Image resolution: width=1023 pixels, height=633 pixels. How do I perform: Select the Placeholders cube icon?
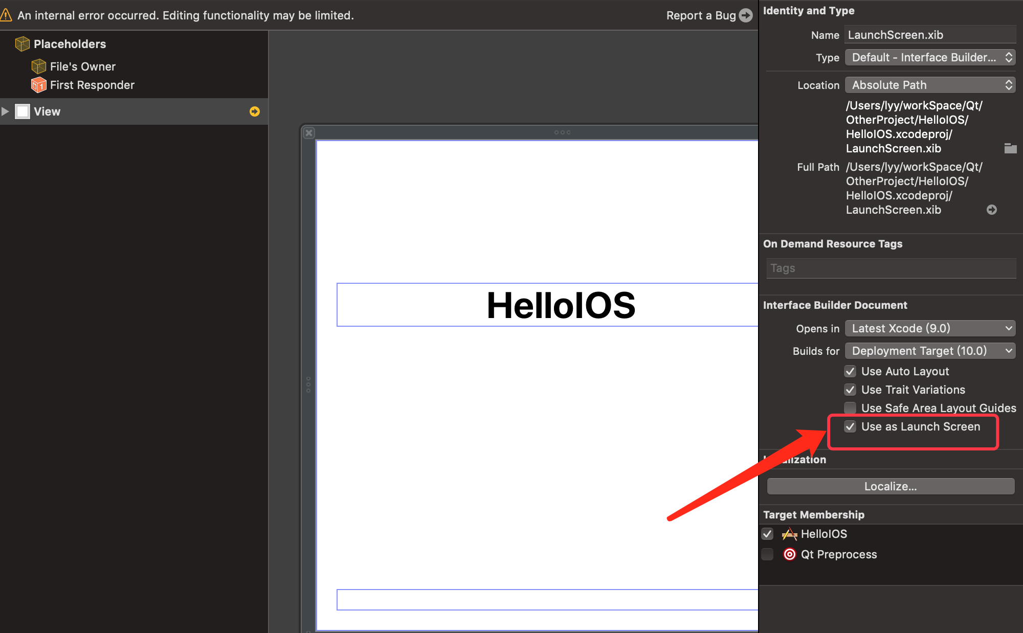(x=22, y=44)
